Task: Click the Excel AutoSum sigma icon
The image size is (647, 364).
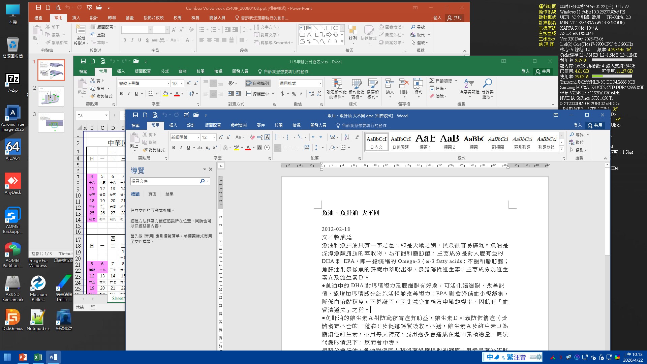Action: point(432,81)
